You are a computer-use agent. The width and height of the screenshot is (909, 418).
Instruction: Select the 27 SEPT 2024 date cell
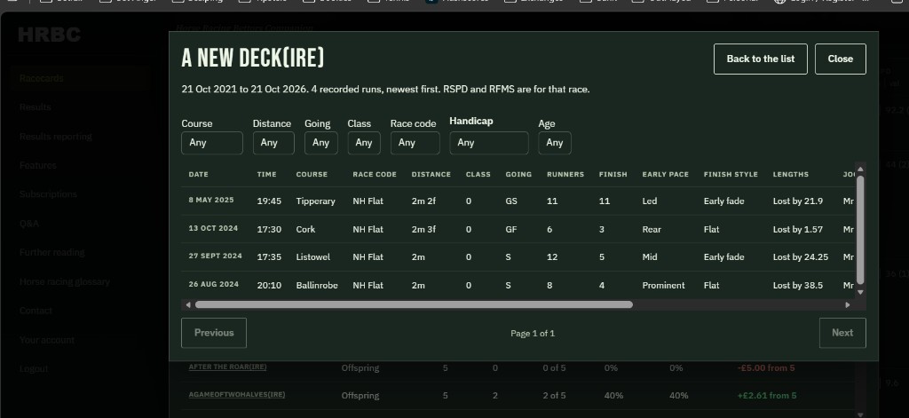coord(215,256)
